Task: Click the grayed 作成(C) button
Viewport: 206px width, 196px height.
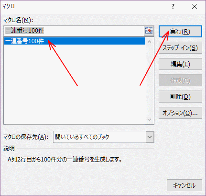Action: point(180,81)
